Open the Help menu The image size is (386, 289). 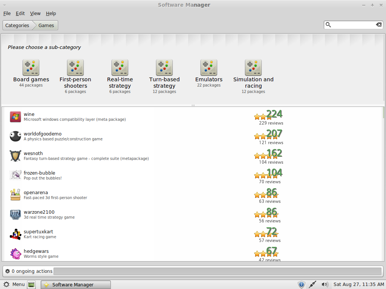coord(51,14)
